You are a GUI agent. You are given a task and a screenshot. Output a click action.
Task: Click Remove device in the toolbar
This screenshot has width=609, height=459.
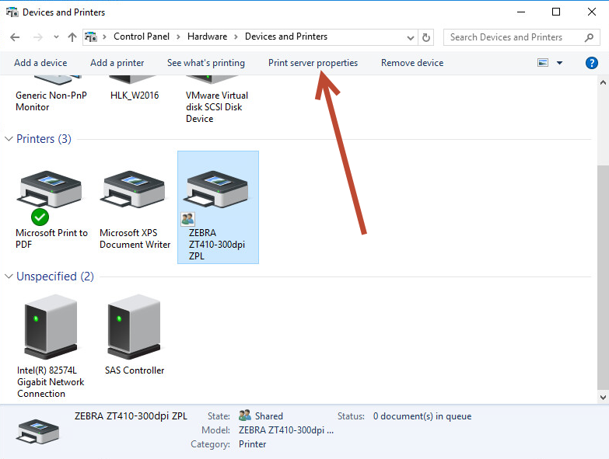(411, 63)
